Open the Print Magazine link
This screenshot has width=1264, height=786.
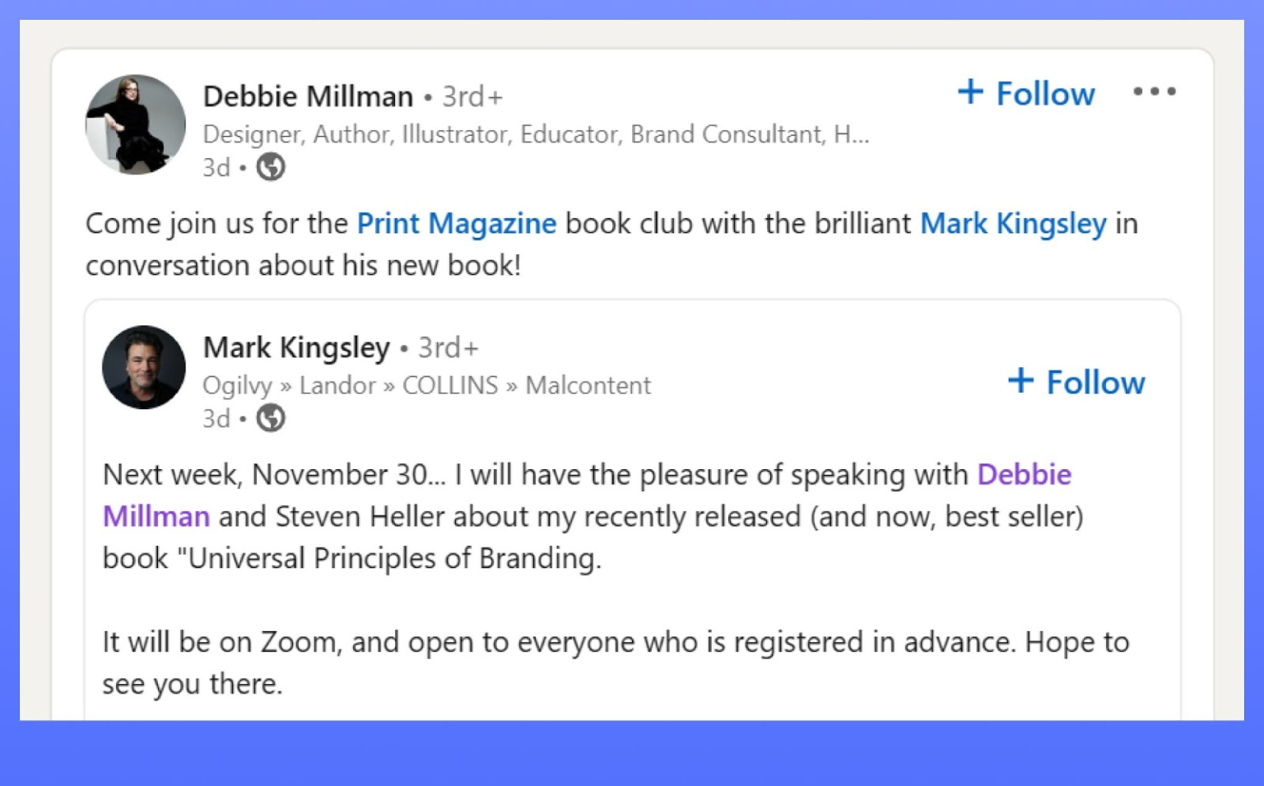pos(455,223)
